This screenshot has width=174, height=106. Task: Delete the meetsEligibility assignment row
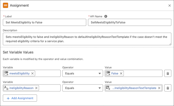(168, 73)
